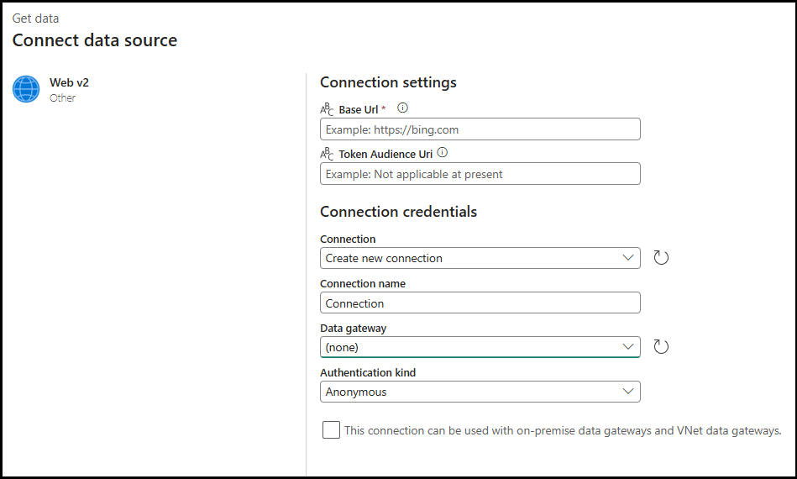
Task: Click into the Token Audience Uri field
Action: pos(480,174)
